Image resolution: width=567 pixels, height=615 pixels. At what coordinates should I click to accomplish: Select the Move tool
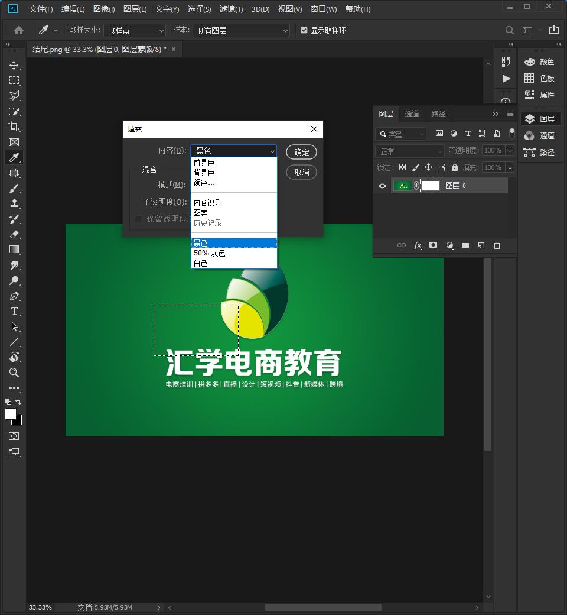pyautogui.click(x=14, y=65)
